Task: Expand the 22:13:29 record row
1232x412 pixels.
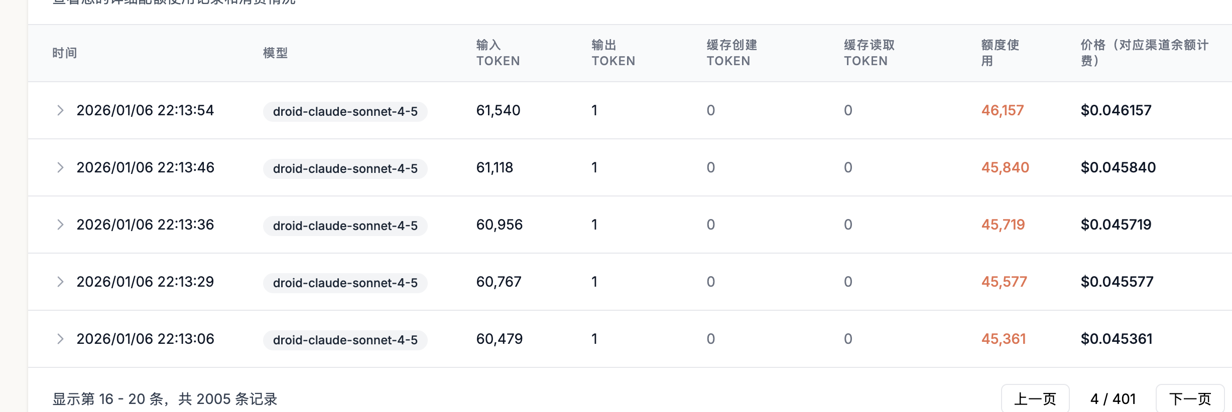Action: [60, 282]
